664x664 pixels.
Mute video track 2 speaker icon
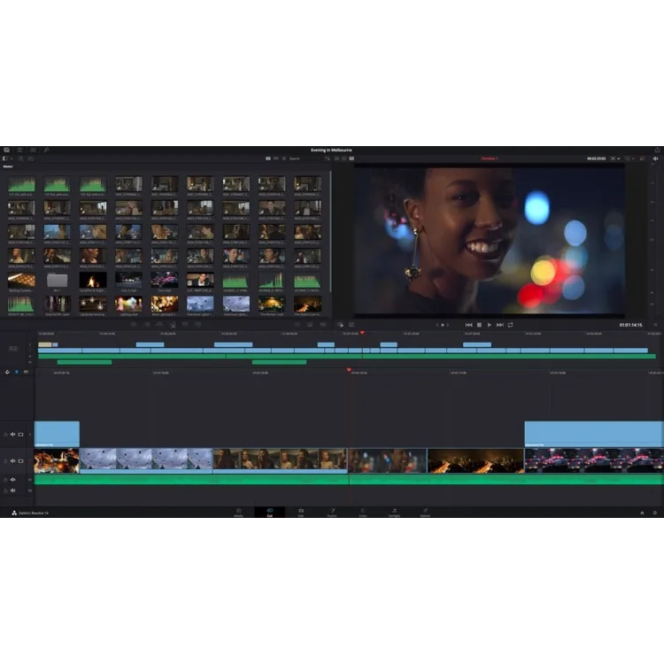point(12,434)
